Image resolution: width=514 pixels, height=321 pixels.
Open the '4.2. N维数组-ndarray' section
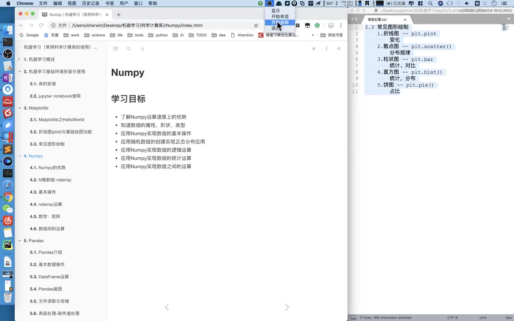click(x=51, y=180)
